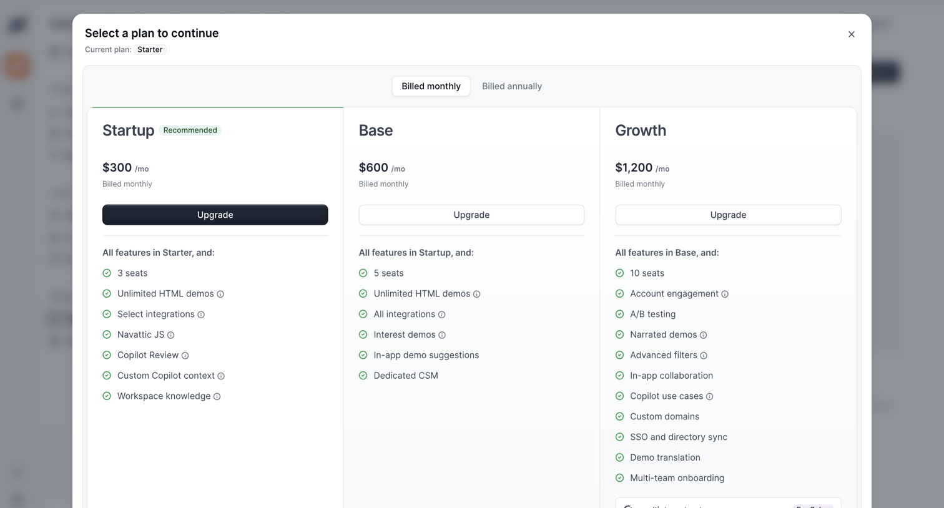Show info for Copilot Review

point(185,356)
